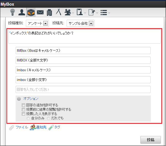Edit the answer field IMBOX (全部大文字)

click(x=83, y=60)
